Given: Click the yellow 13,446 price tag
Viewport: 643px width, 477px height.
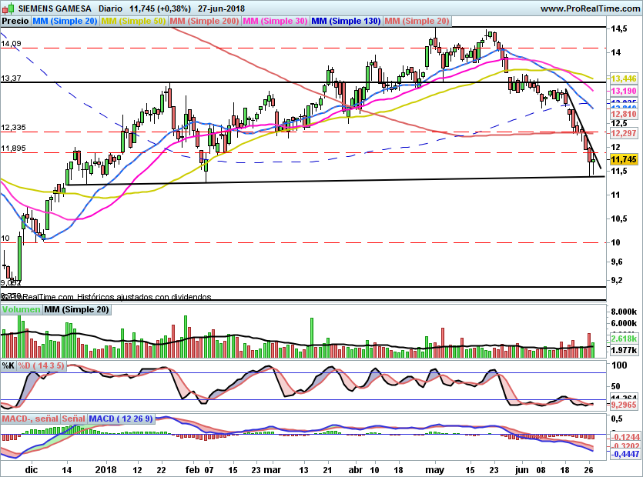Looking at the screenshot, I should click(x=622, y=78).
